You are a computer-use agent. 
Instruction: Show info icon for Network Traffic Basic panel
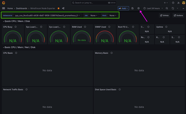tap(27, 89)
